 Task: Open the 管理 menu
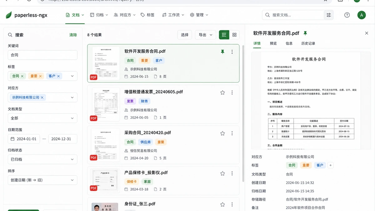pos(199,15)
